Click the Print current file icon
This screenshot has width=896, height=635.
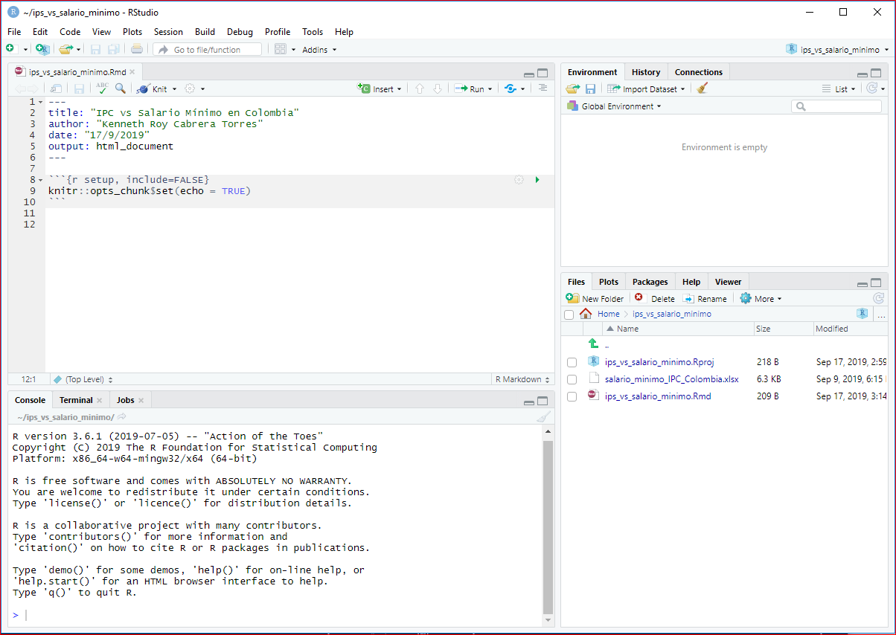[136, 49]
